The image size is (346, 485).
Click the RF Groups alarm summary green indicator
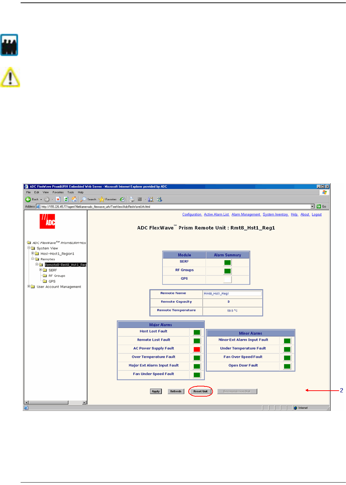(x=227, y=271)
